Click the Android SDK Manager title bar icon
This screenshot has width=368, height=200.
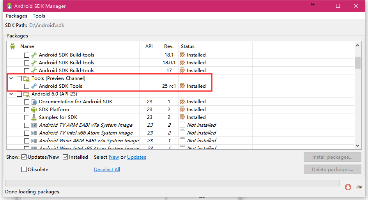click(x=9, y=6)
